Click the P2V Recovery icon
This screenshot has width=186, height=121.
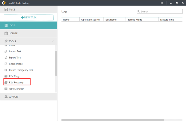[6, 83]
